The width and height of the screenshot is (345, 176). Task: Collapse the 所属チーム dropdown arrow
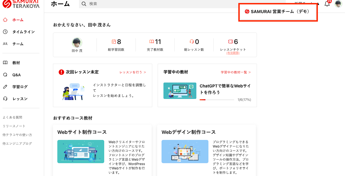point(318,4)
